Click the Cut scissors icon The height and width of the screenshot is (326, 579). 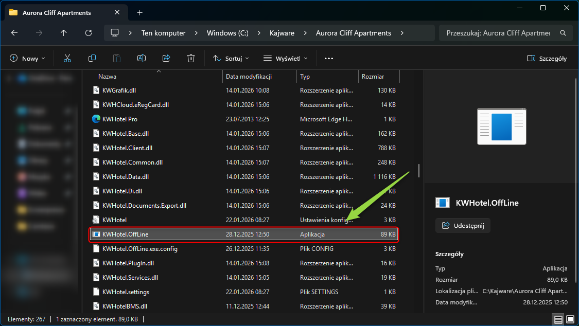point(67,59)
